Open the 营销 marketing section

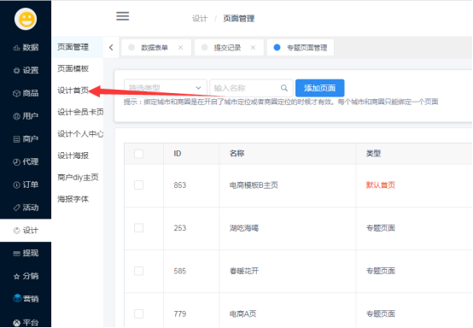point(26,299)
